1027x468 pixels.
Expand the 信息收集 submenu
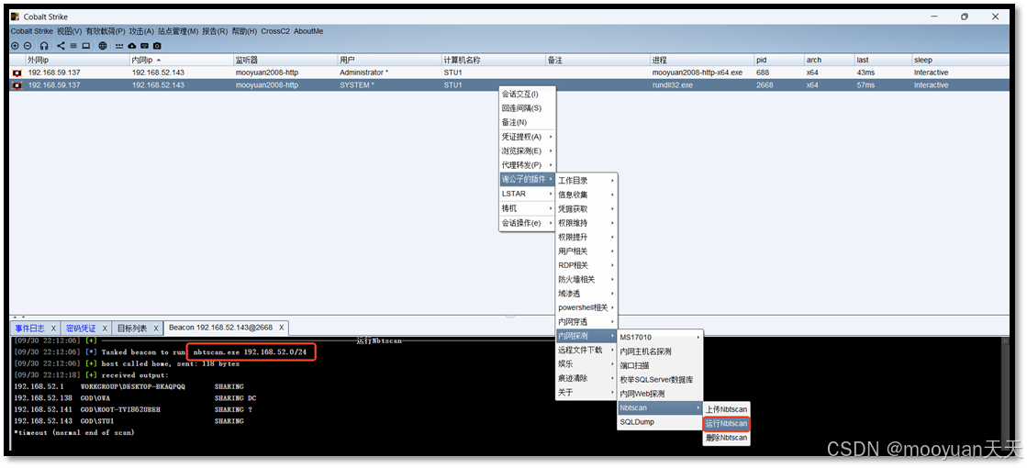pos(586,195)
